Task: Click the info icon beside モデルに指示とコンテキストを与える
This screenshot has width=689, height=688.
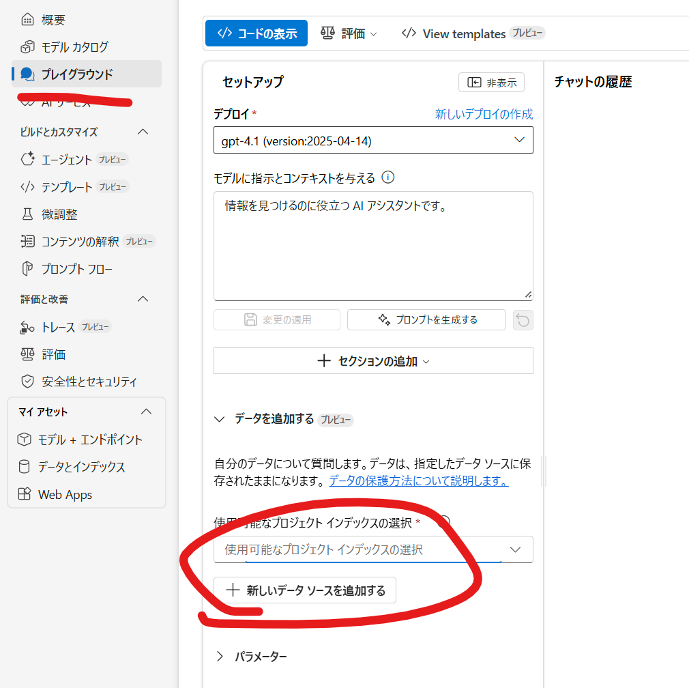Action: tap(388, 177)
